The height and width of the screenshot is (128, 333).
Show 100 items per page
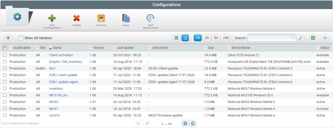pyautogui.click(x=226, y=38)
